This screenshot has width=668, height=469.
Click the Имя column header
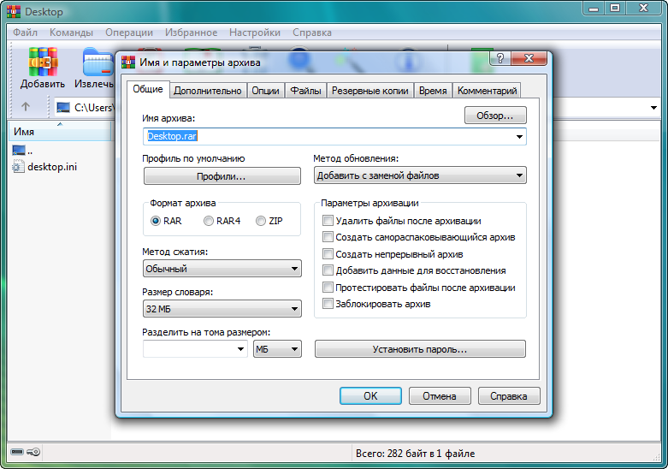pyautogui.click(x=60, y=131)
